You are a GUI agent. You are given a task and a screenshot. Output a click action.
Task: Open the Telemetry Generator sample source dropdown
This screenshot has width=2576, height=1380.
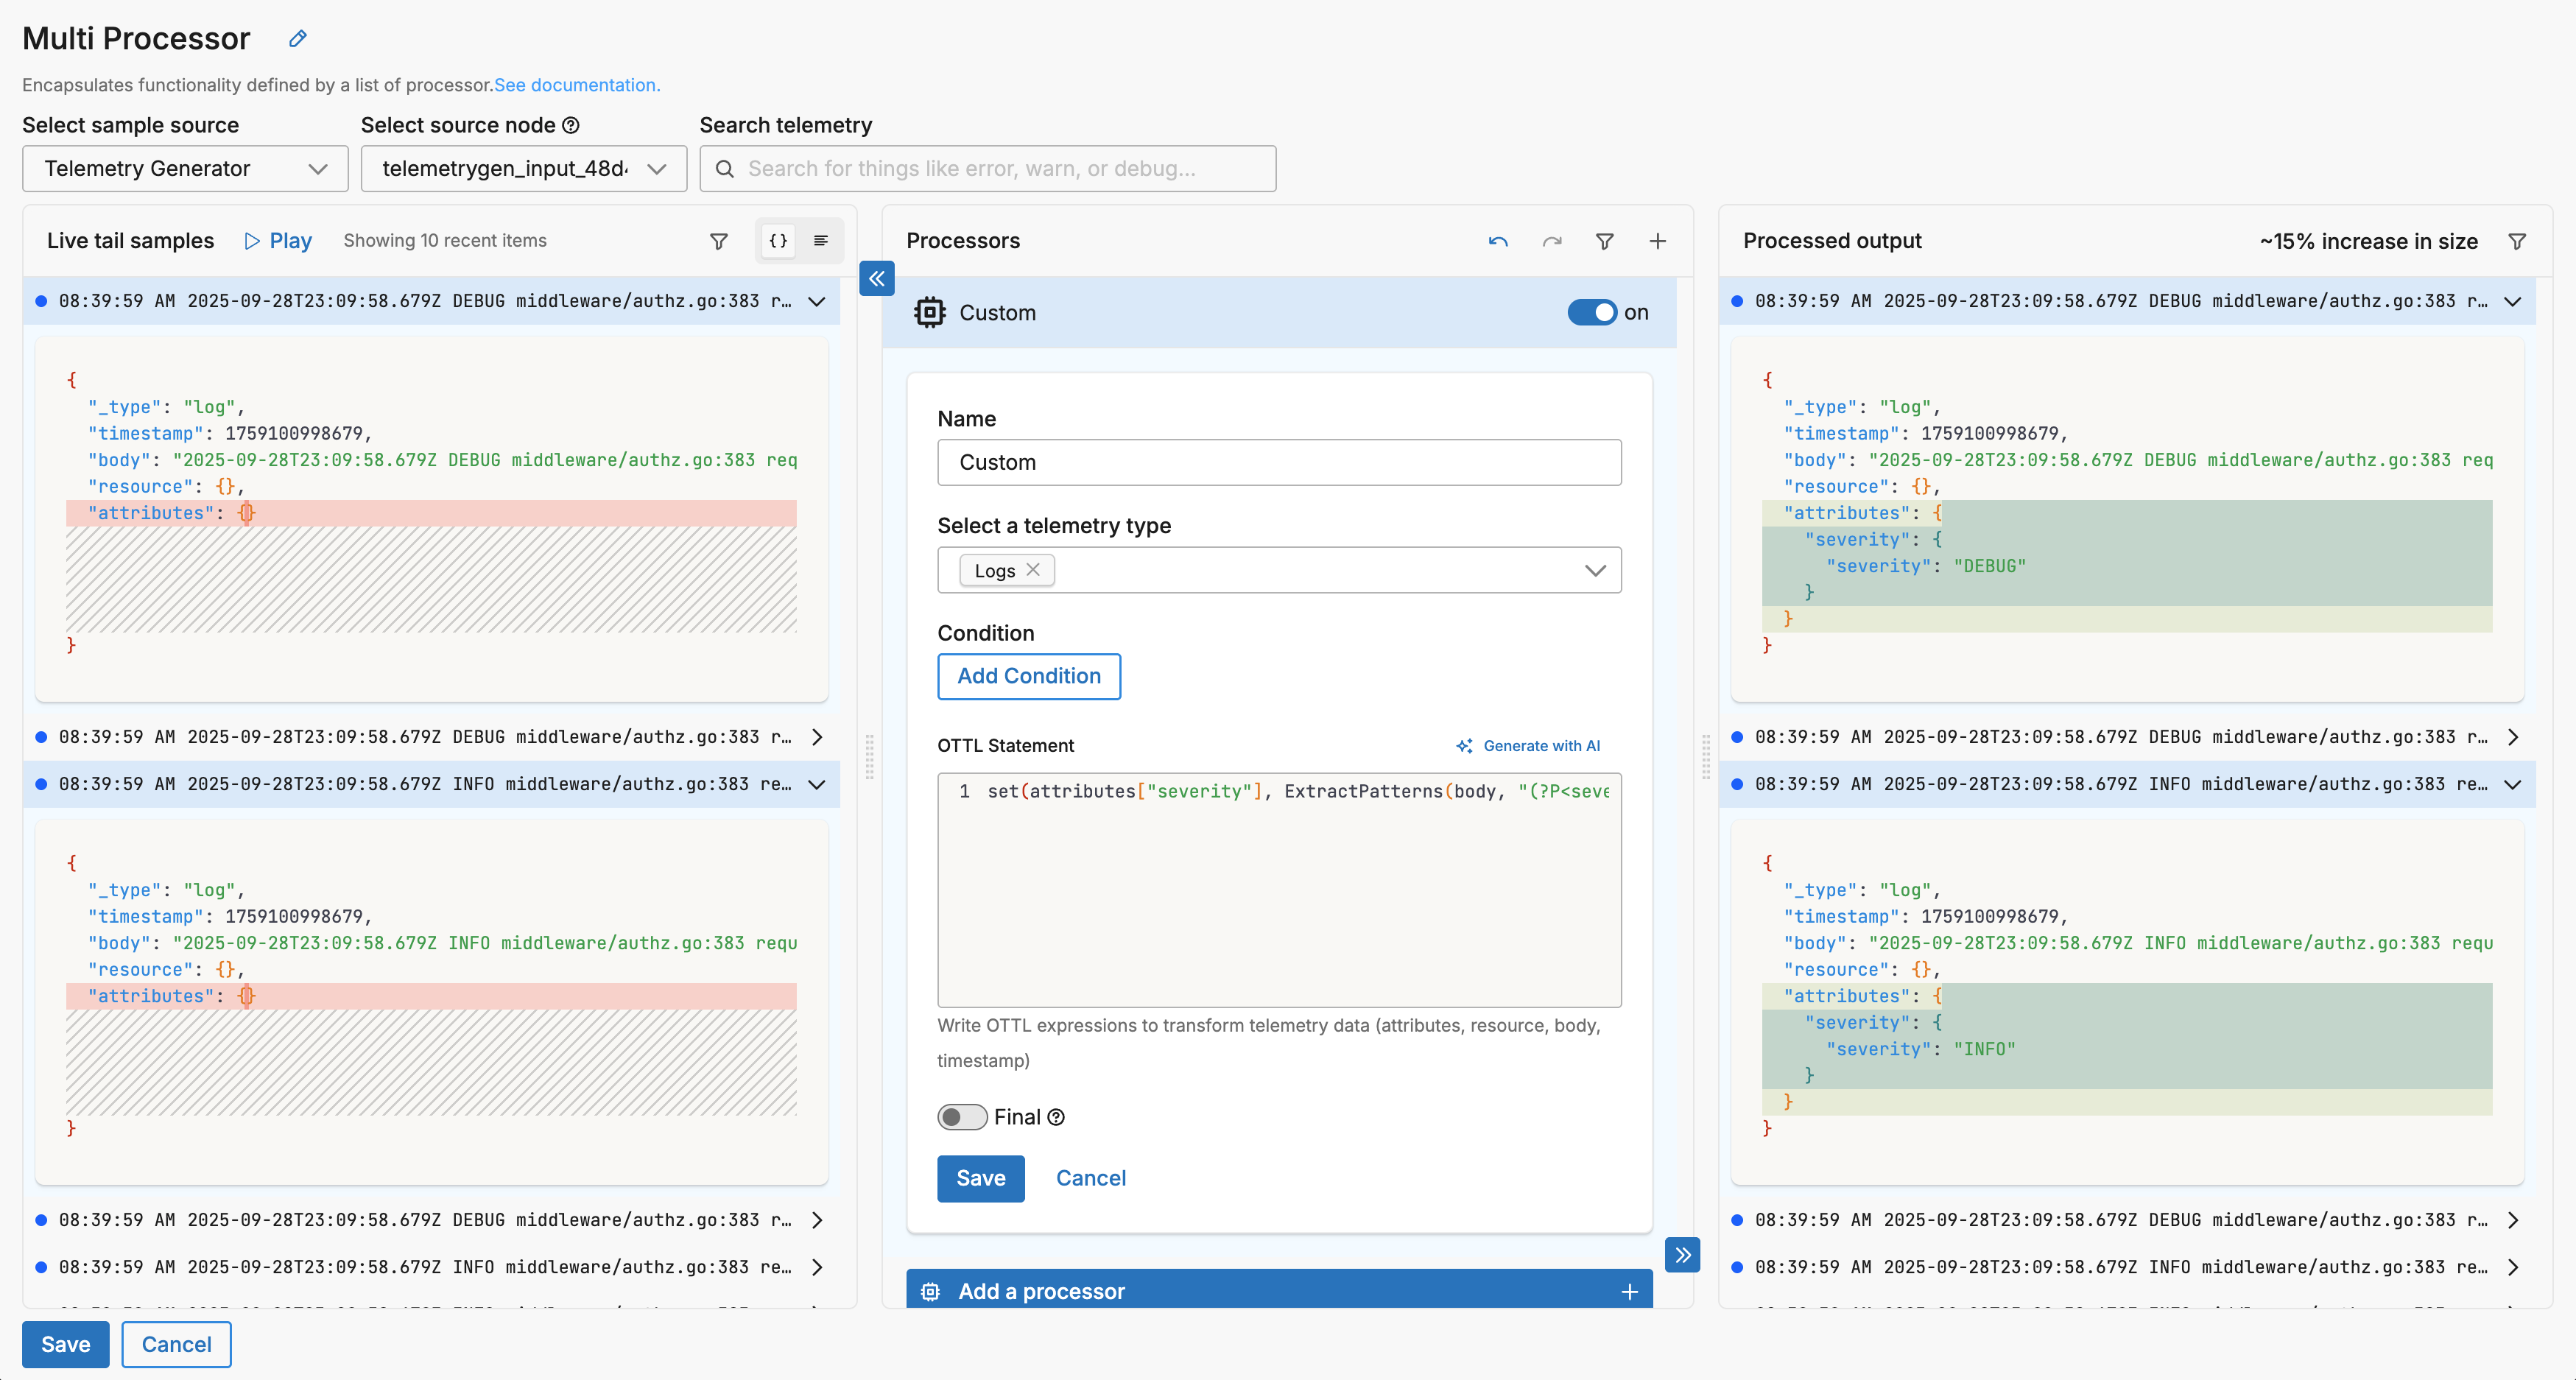click(185, 168)
